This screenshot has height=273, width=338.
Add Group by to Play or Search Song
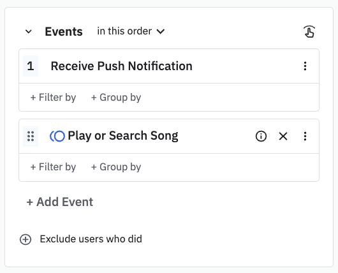tap(116, 167)
